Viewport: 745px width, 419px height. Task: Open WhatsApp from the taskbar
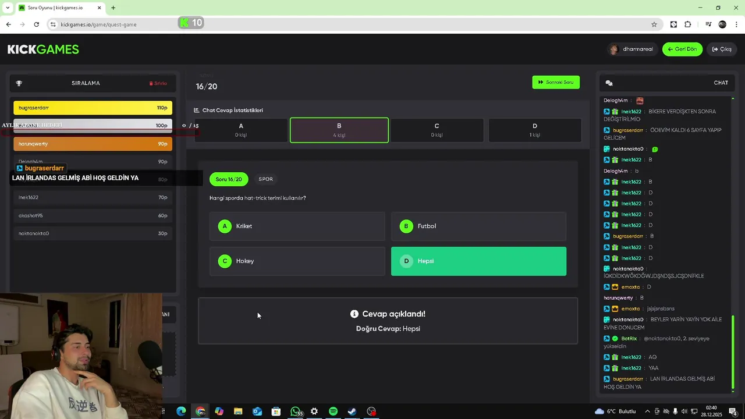coord(296,411)
